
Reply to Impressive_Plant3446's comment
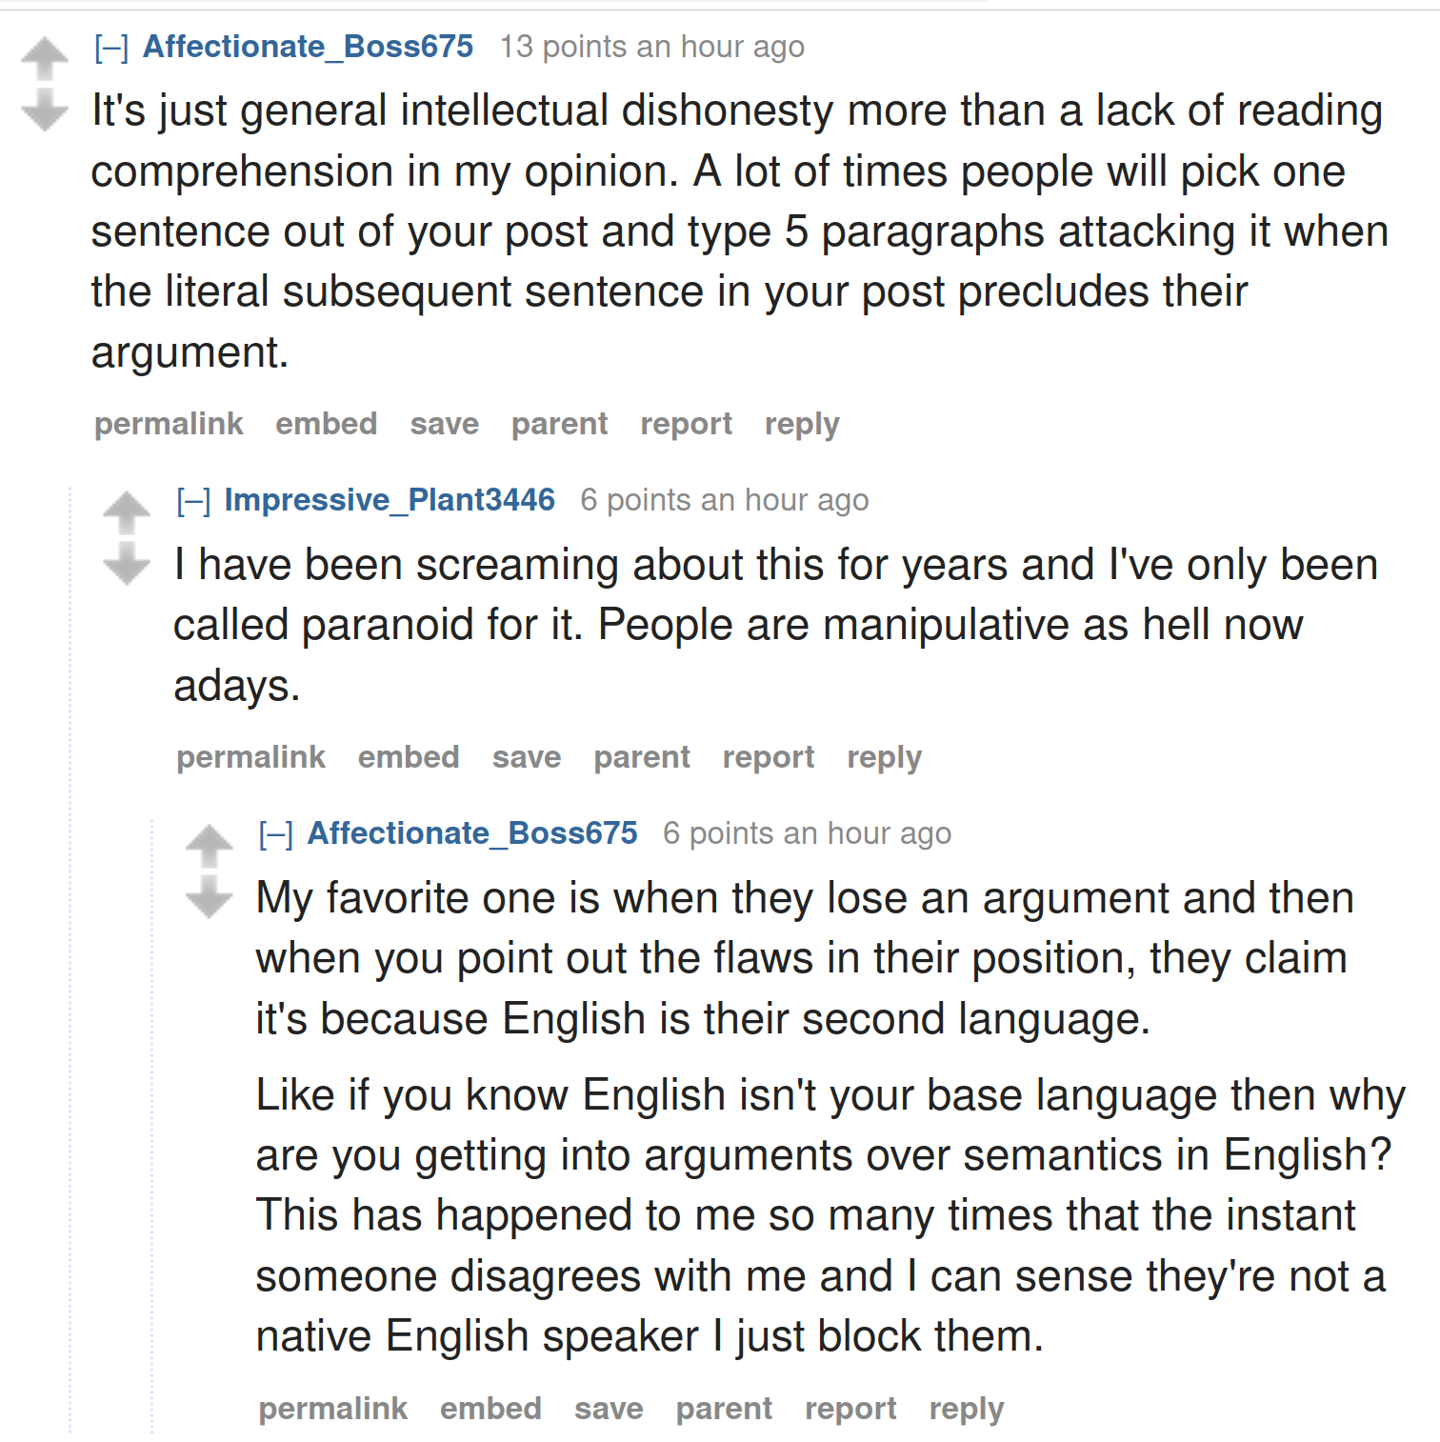click(x=884, y=757)
